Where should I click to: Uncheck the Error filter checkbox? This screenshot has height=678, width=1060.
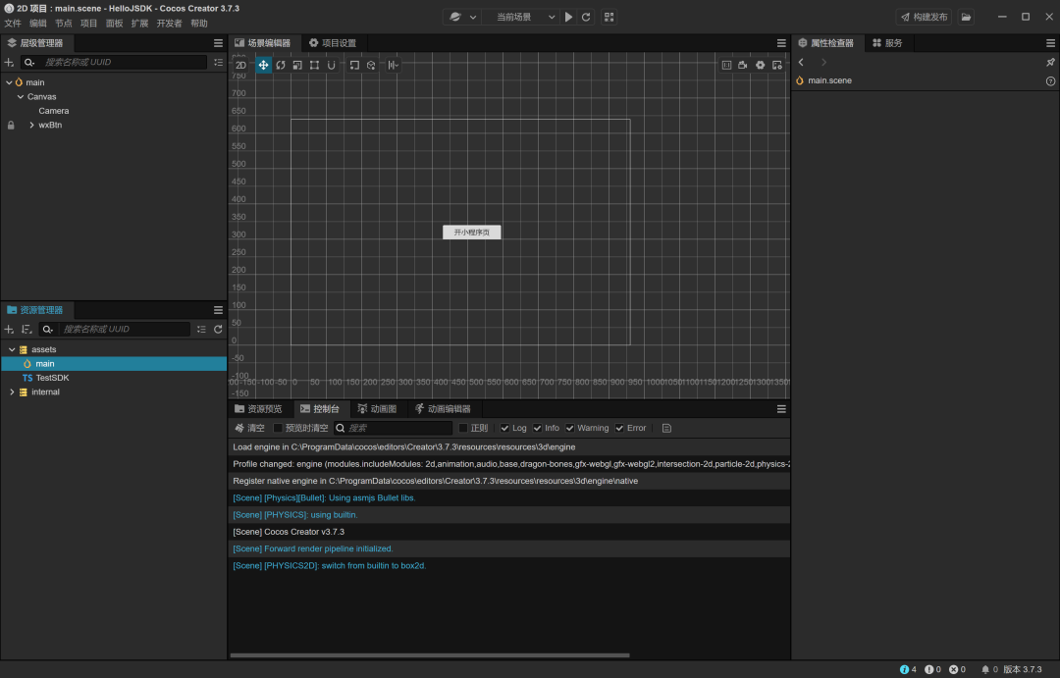(x=619, y=428)
